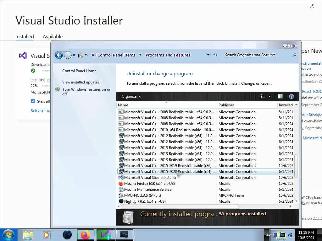Switch to Installed tab in Visual Studio Installer

click(x=25, y=37)
